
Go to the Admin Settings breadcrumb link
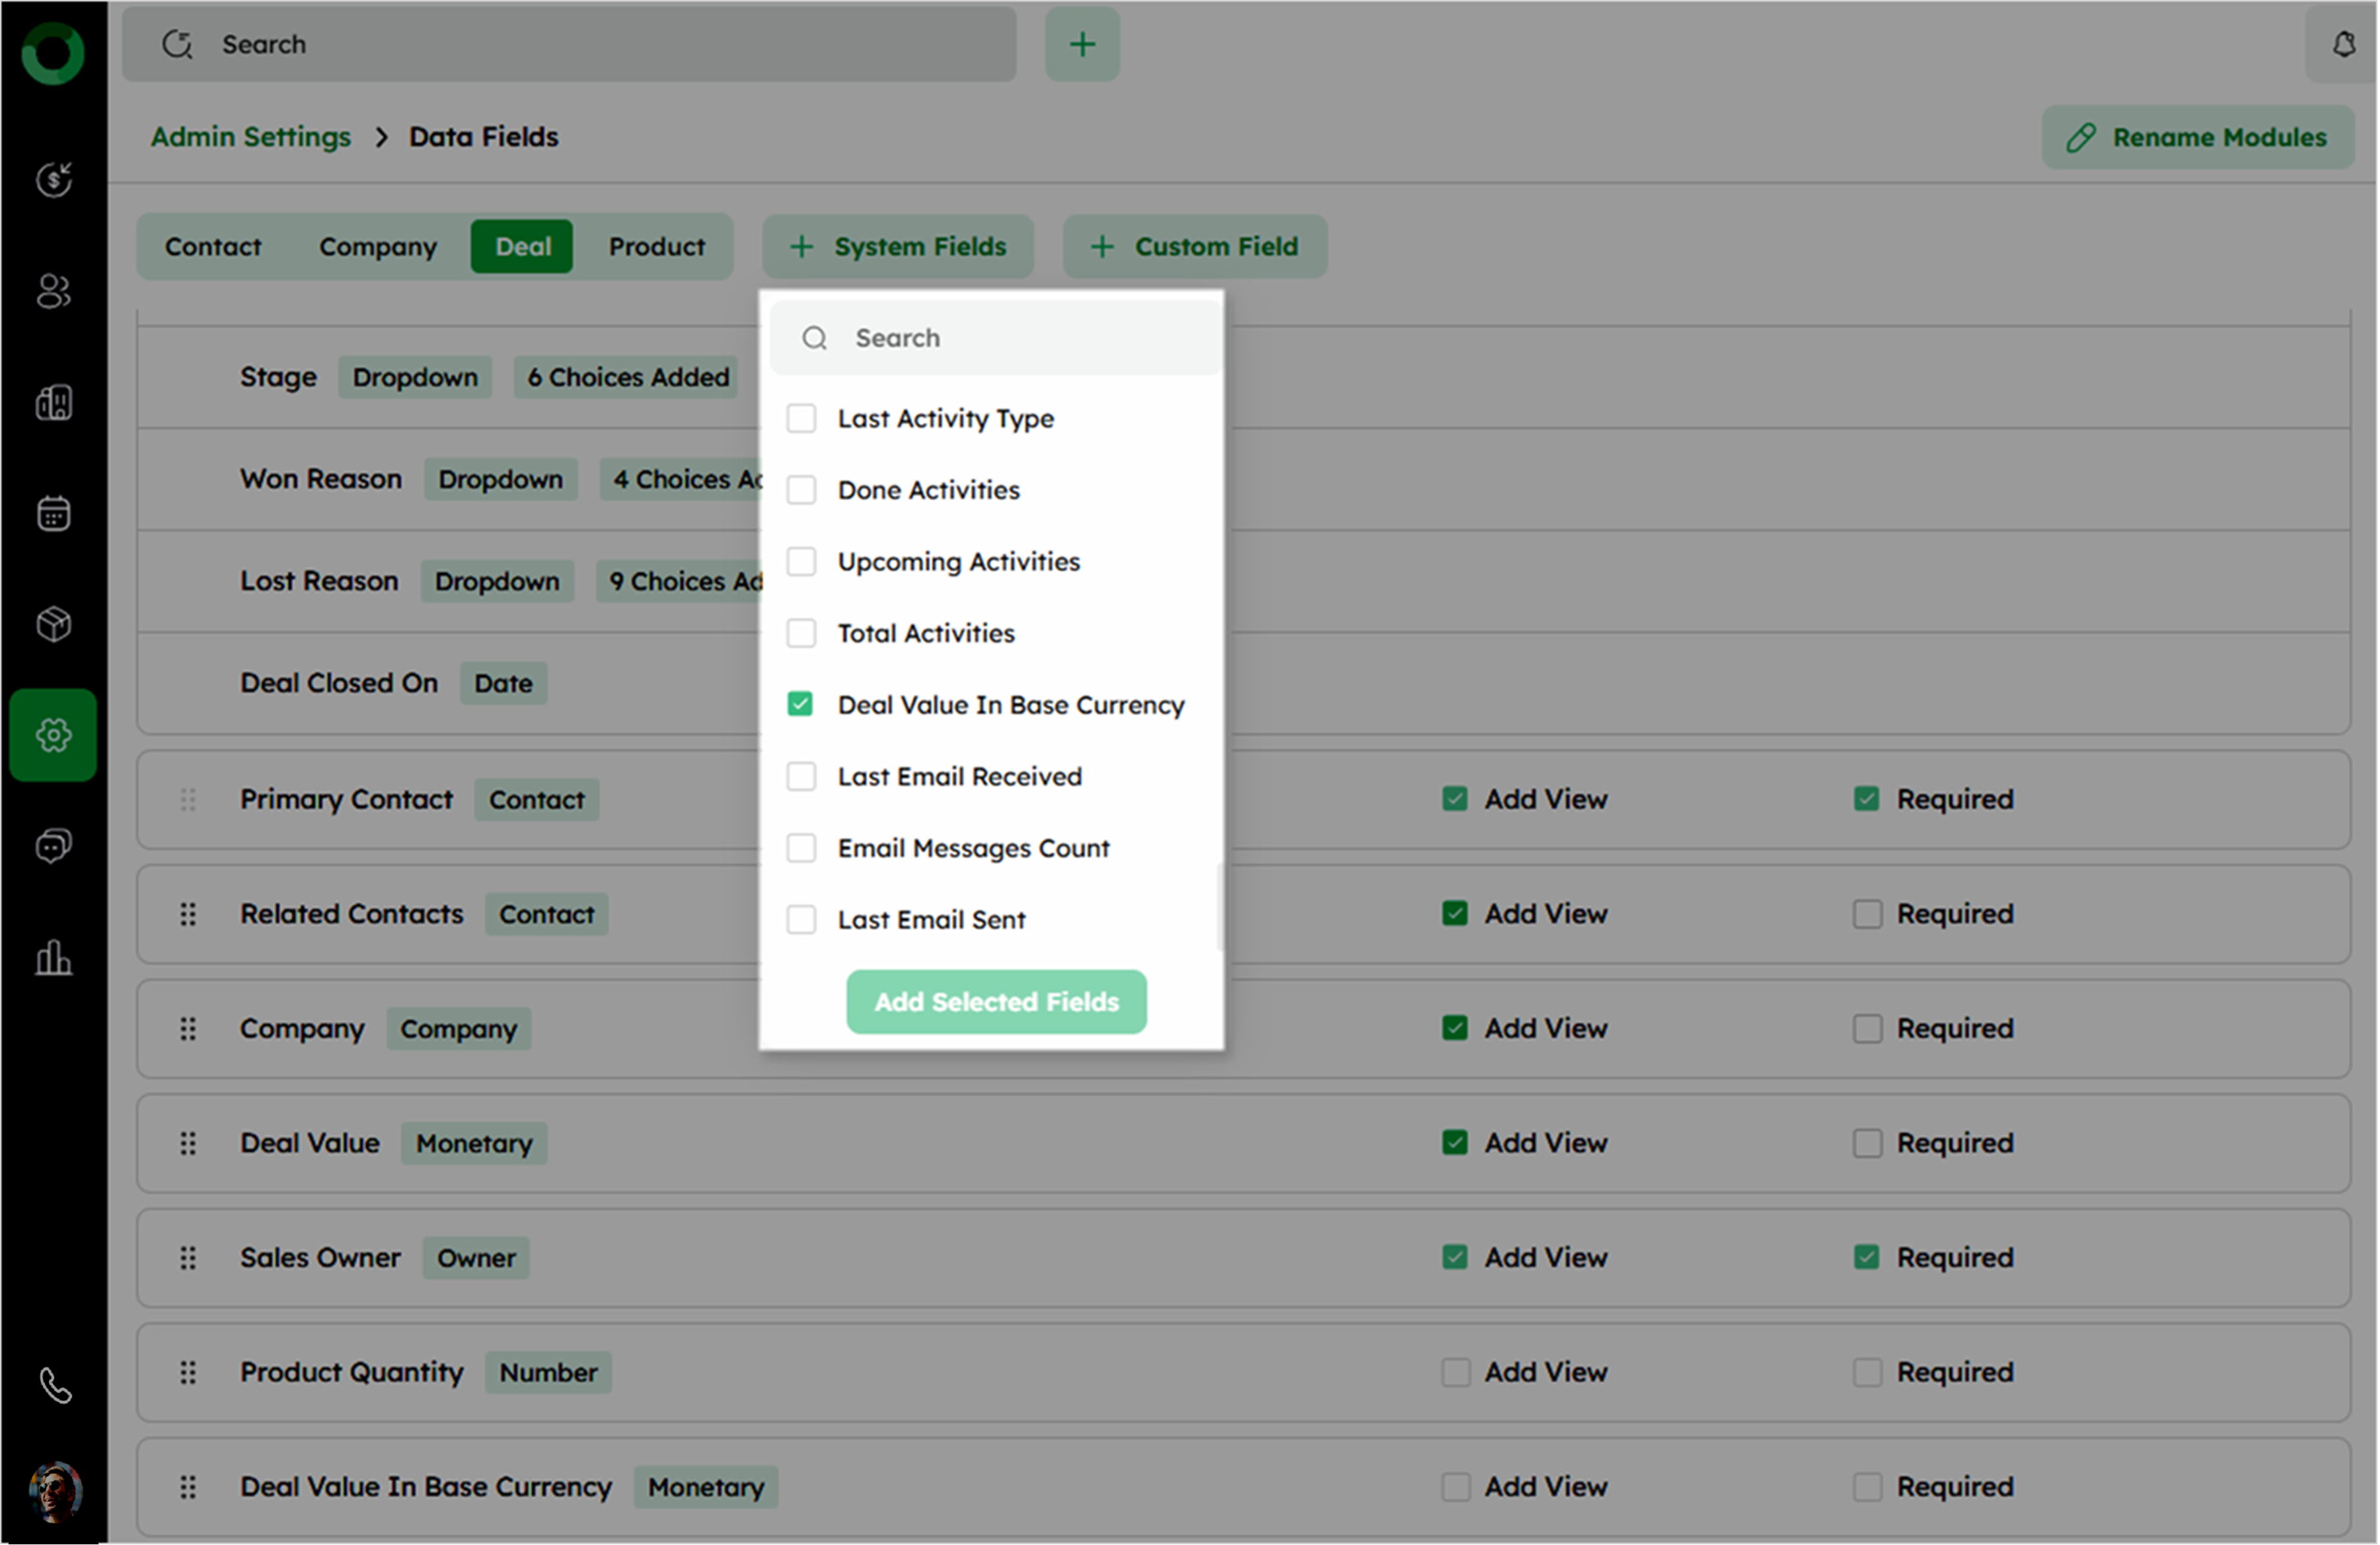coord(250,137)
